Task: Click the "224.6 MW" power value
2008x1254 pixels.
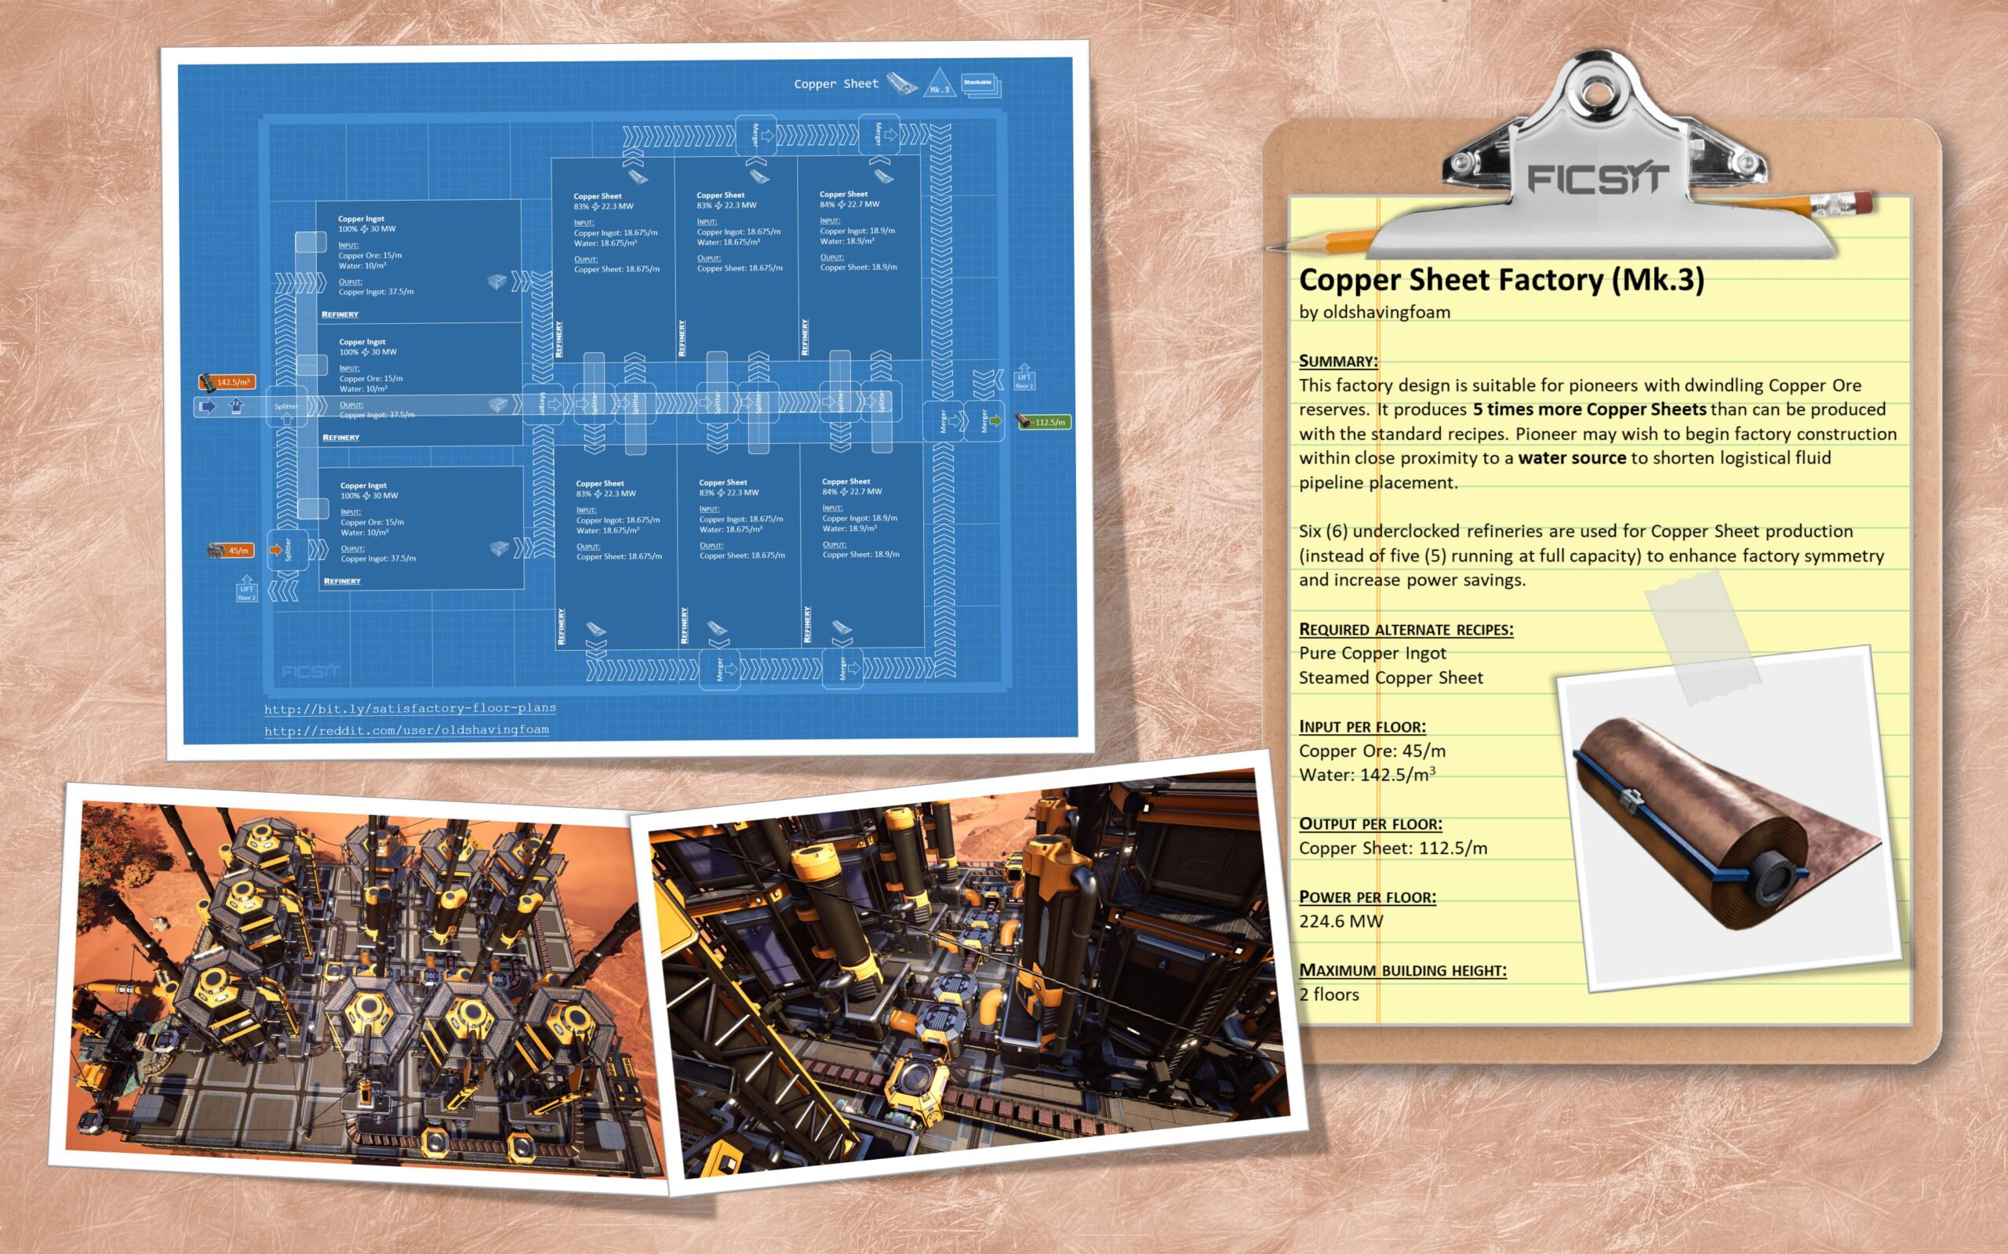Action: tap(1340, 921)
